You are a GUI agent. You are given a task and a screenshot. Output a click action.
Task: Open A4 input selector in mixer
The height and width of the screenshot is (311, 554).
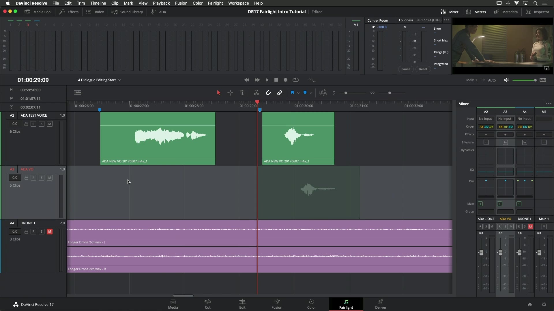(525, 119)
